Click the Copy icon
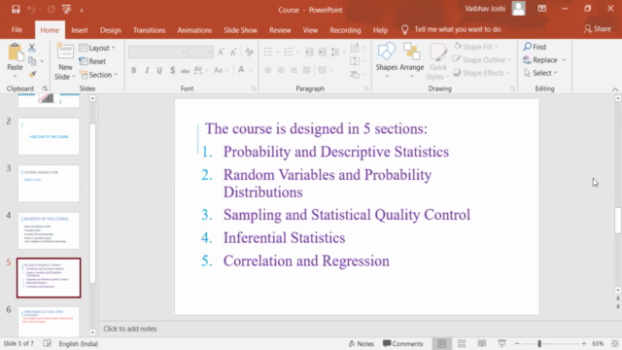This screenshot has width=622, height=350. click(x=32, y=61)
